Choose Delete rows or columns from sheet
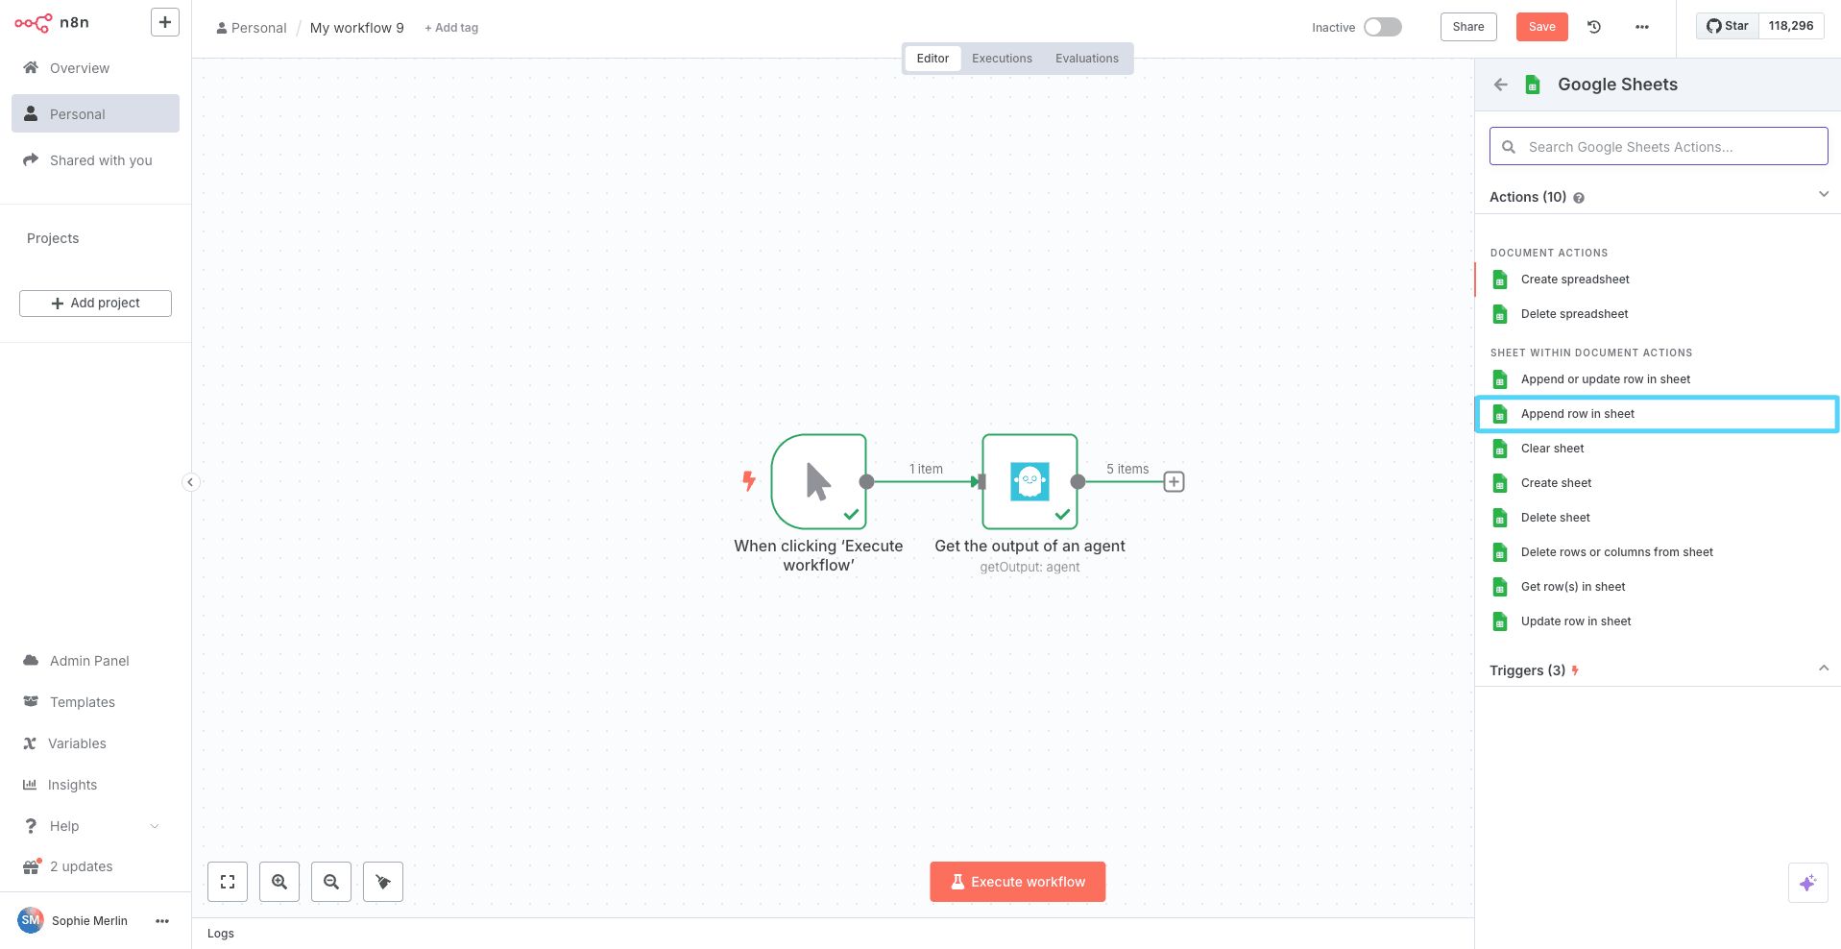Image resolution: width=1841 pixels, height=949 pixels. 1658,552
